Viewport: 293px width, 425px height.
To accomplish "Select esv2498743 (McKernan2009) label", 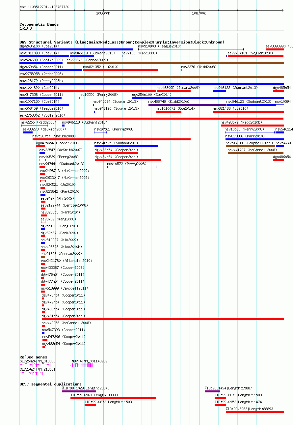I will tap(65, 171).
